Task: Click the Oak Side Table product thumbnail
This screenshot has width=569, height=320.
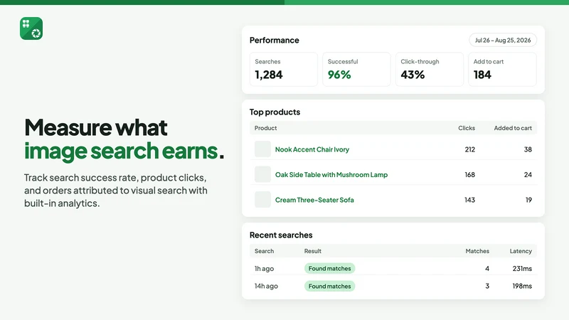Action: 262,174
